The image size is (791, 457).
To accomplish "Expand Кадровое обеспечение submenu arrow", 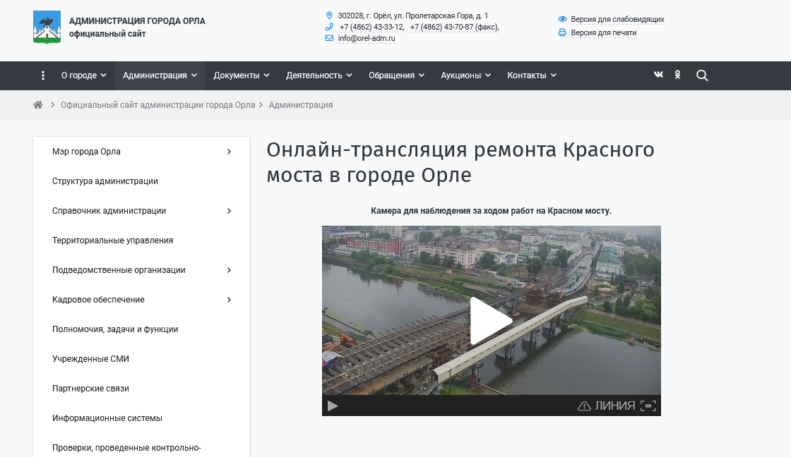I will tap(229, 300).
